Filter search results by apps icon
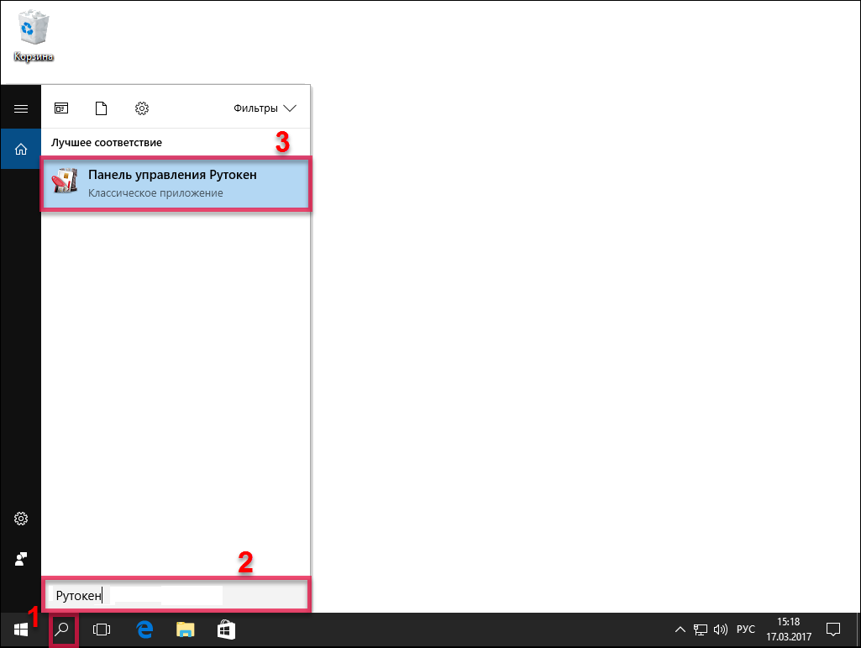The image size is (861, 648). [61, 108]
